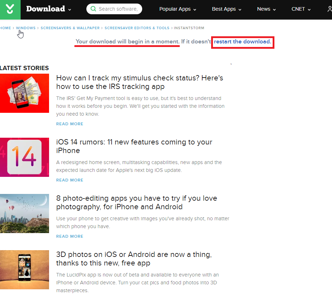Screen dimensions: 332x295
Task: Open the WINDOWS breadcrumb link
Action: pyautogui.click(x=26, y=28)
